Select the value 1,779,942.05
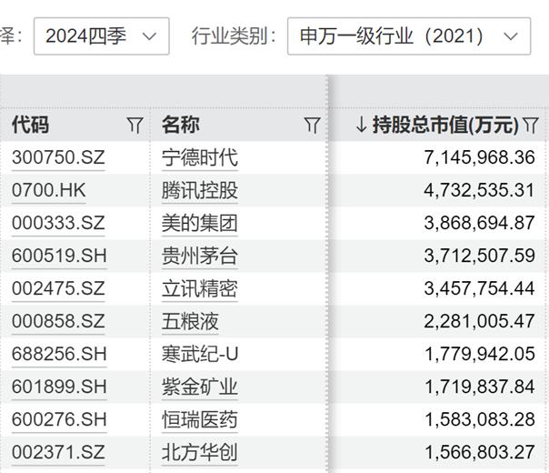The height and width of the screenshot is (473, 549). (479, 354)
